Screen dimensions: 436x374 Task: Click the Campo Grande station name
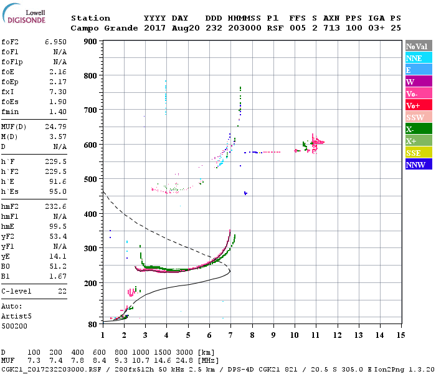(x=104, y=28)
